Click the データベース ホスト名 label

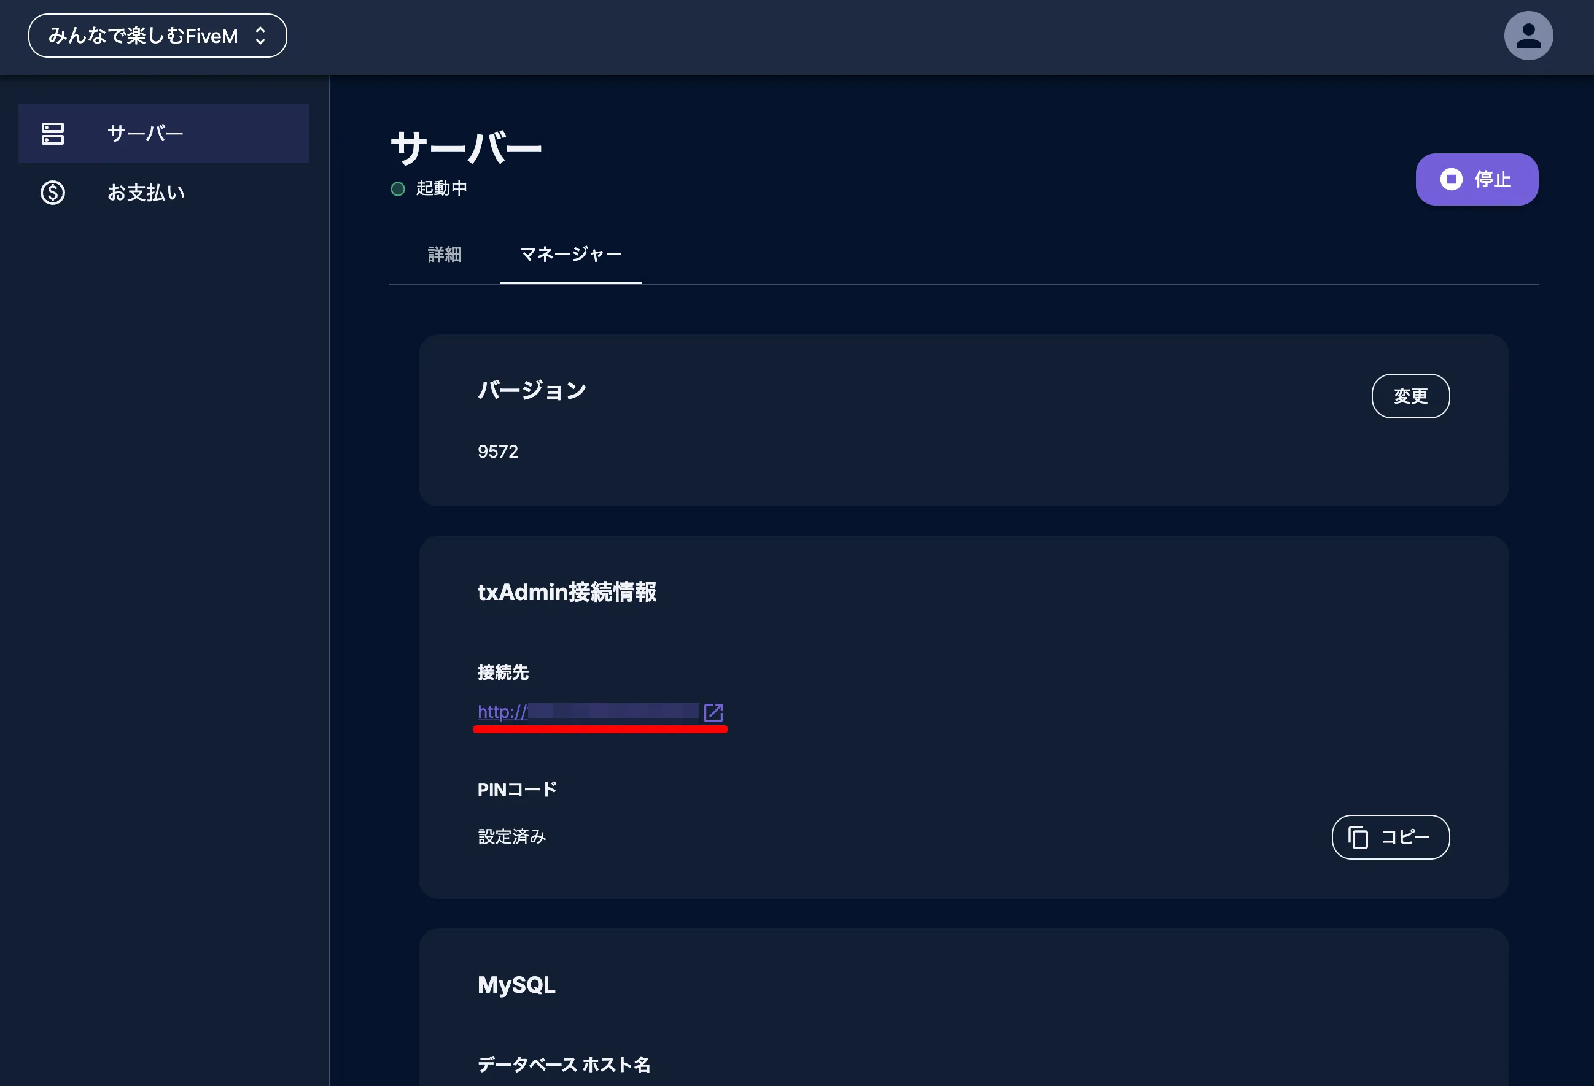(564, 1064)
